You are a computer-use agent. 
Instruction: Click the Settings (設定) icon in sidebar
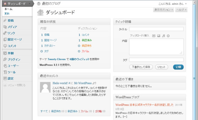[x=5, y=78]
